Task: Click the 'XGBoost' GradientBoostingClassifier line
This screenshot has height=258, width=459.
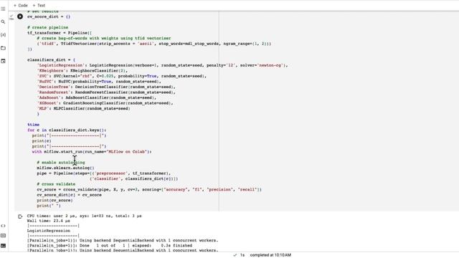Action: click(x=105, y=103)
